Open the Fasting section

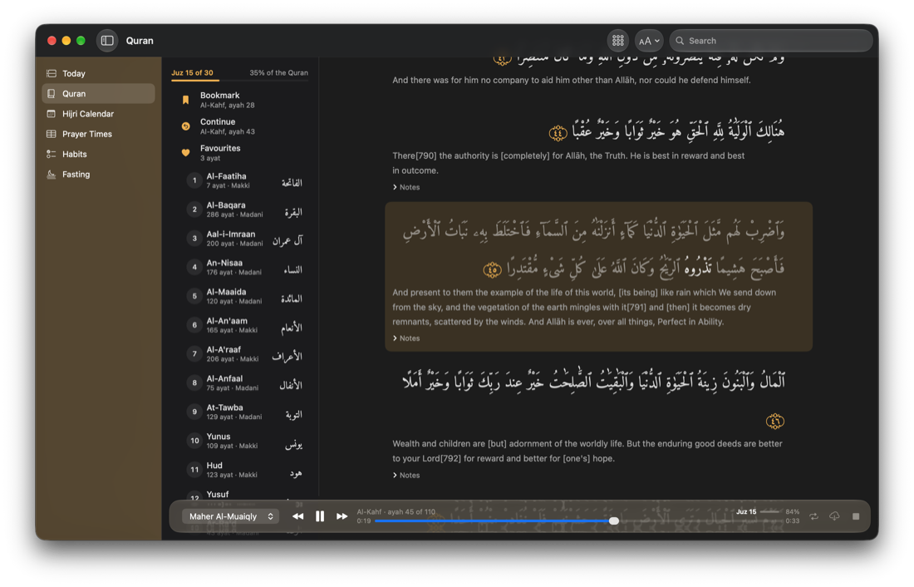(x=98, y=174)
